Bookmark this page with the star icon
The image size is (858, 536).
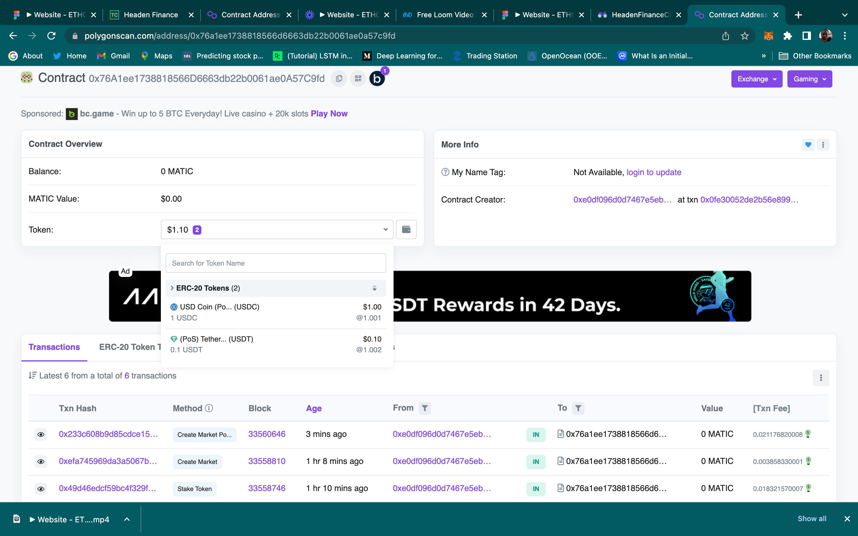(x=744, y=36)
